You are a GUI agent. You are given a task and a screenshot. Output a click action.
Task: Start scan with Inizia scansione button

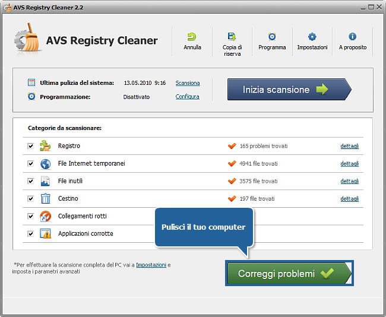(289, 89)
